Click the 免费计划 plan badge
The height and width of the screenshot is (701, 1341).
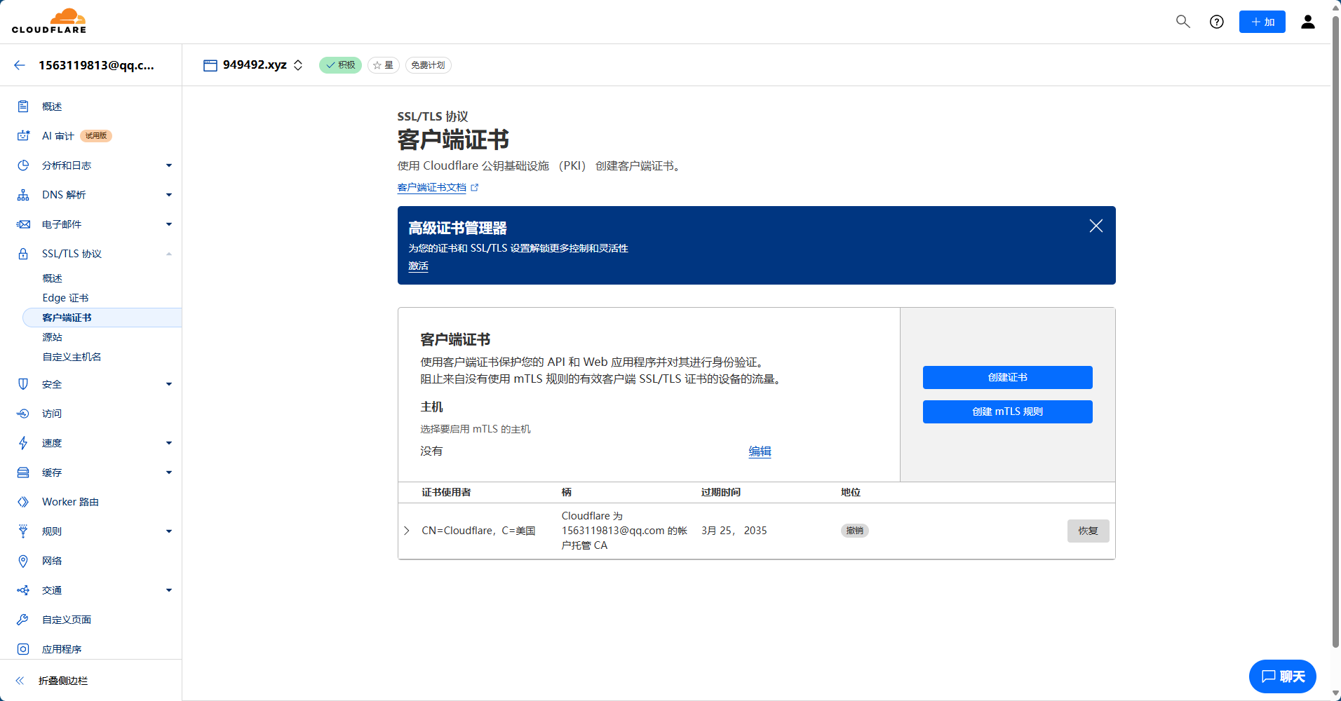click(428, 65)
